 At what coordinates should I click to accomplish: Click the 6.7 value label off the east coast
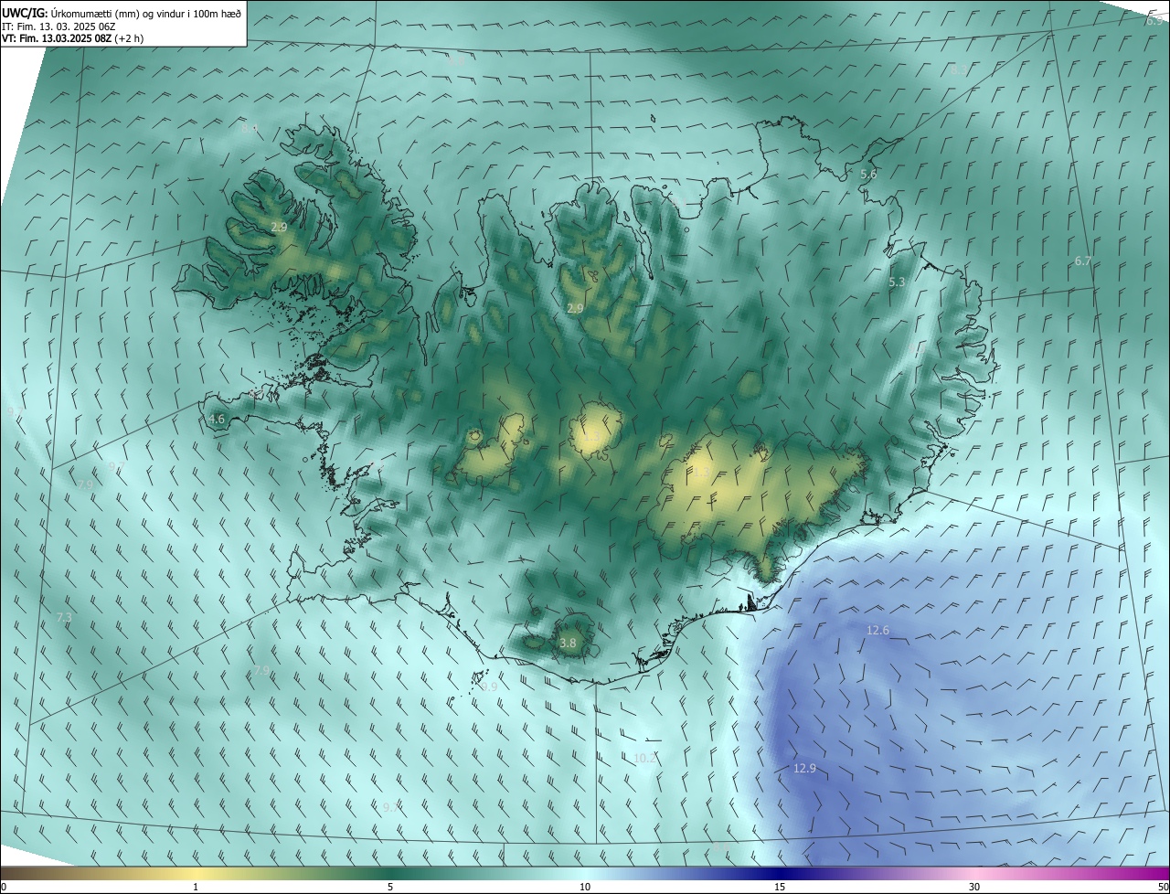(x=1083, y=261)
